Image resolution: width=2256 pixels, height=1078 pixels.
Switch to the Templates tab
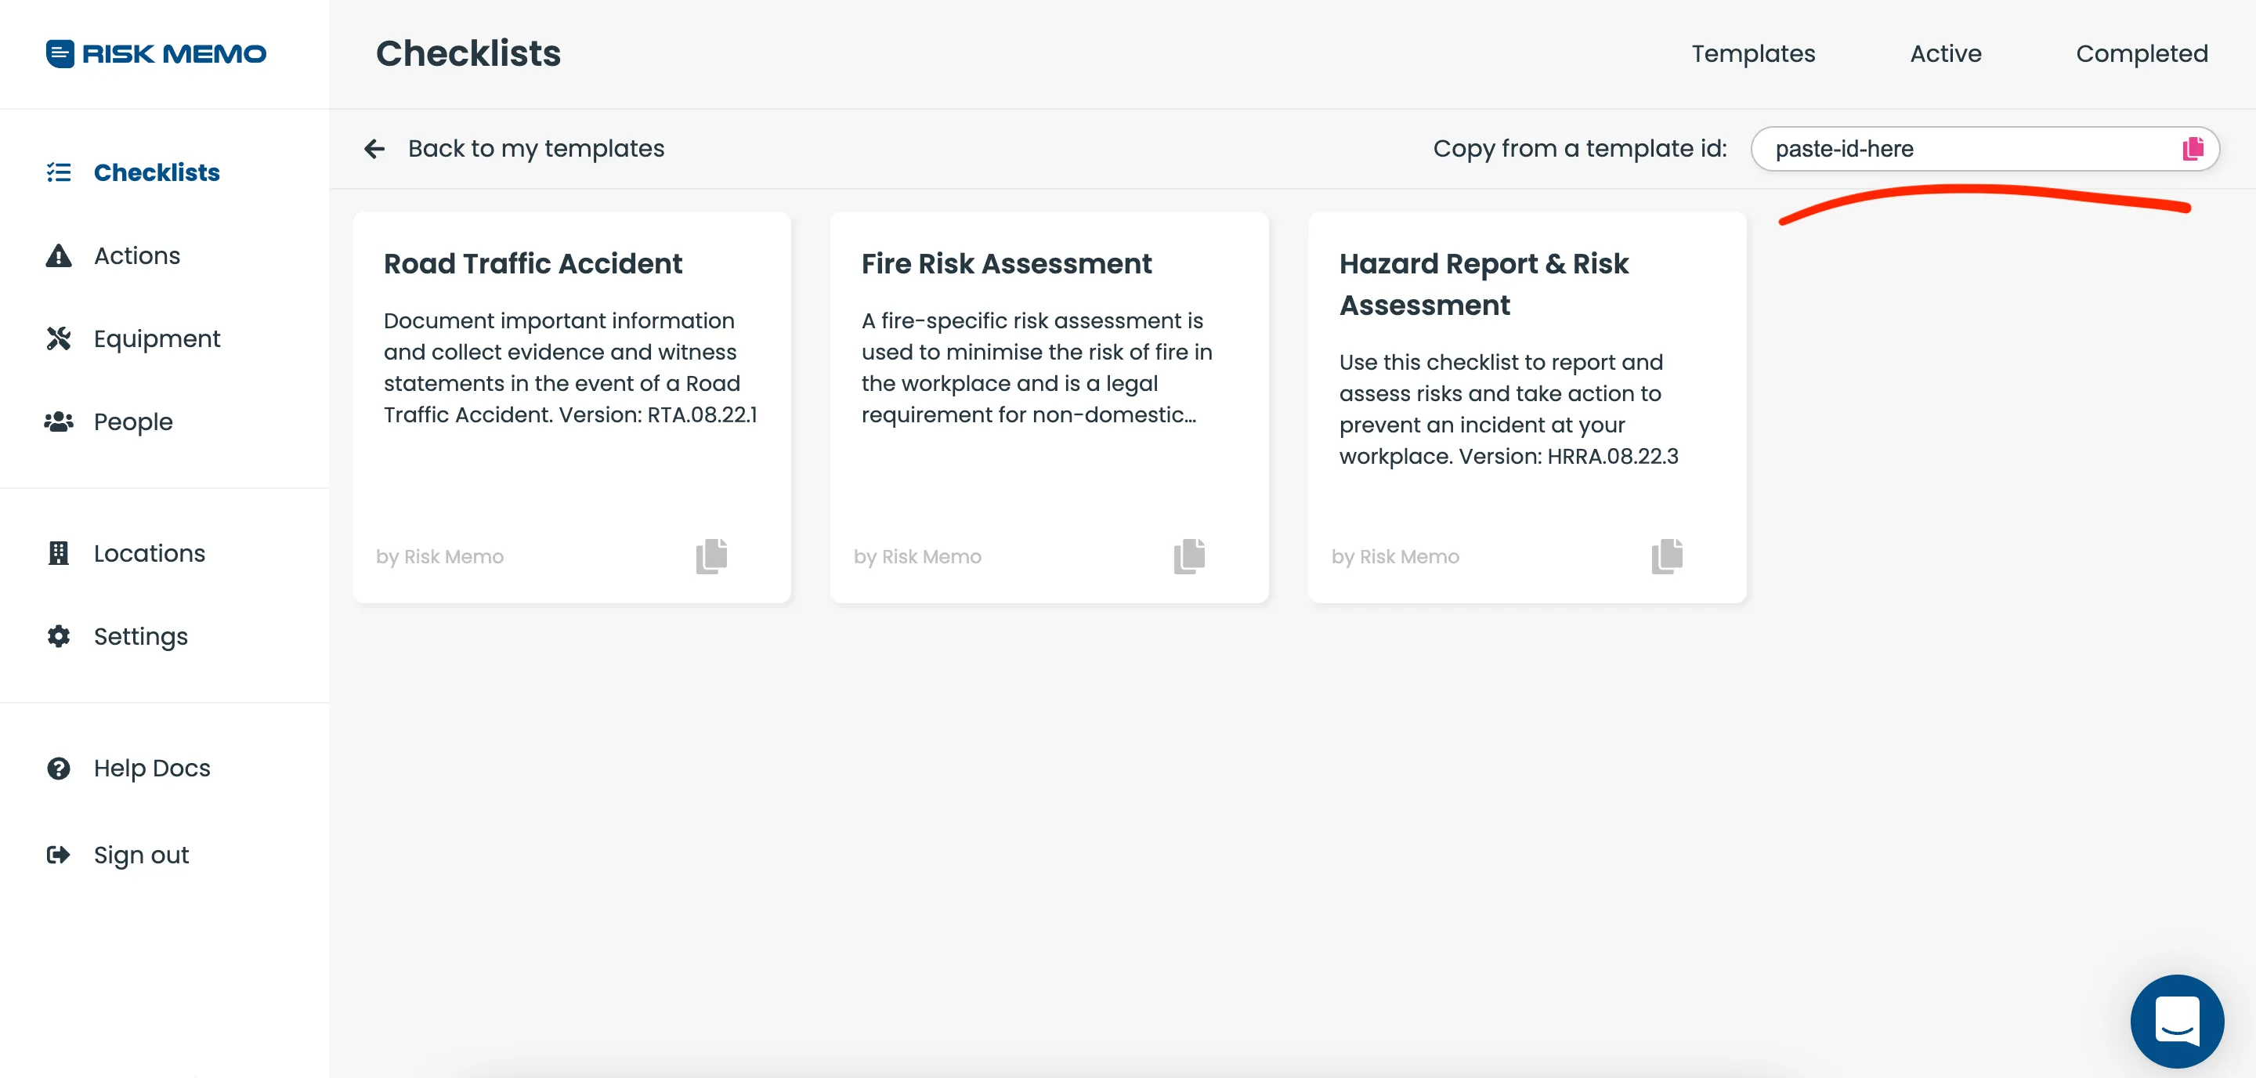(x=1752, y=53)
